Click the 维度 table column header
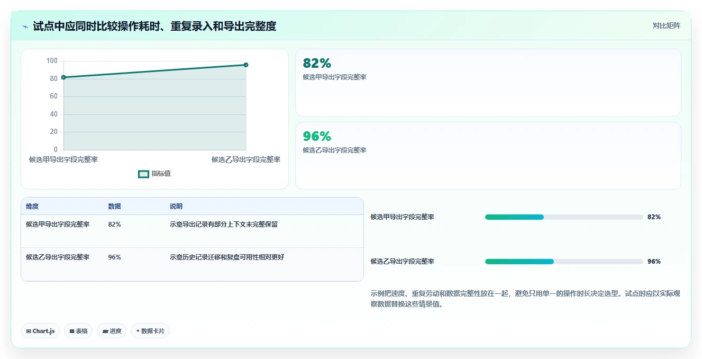Image resolution: width=702 pixels, height=359 pixels. pos(32,207)
